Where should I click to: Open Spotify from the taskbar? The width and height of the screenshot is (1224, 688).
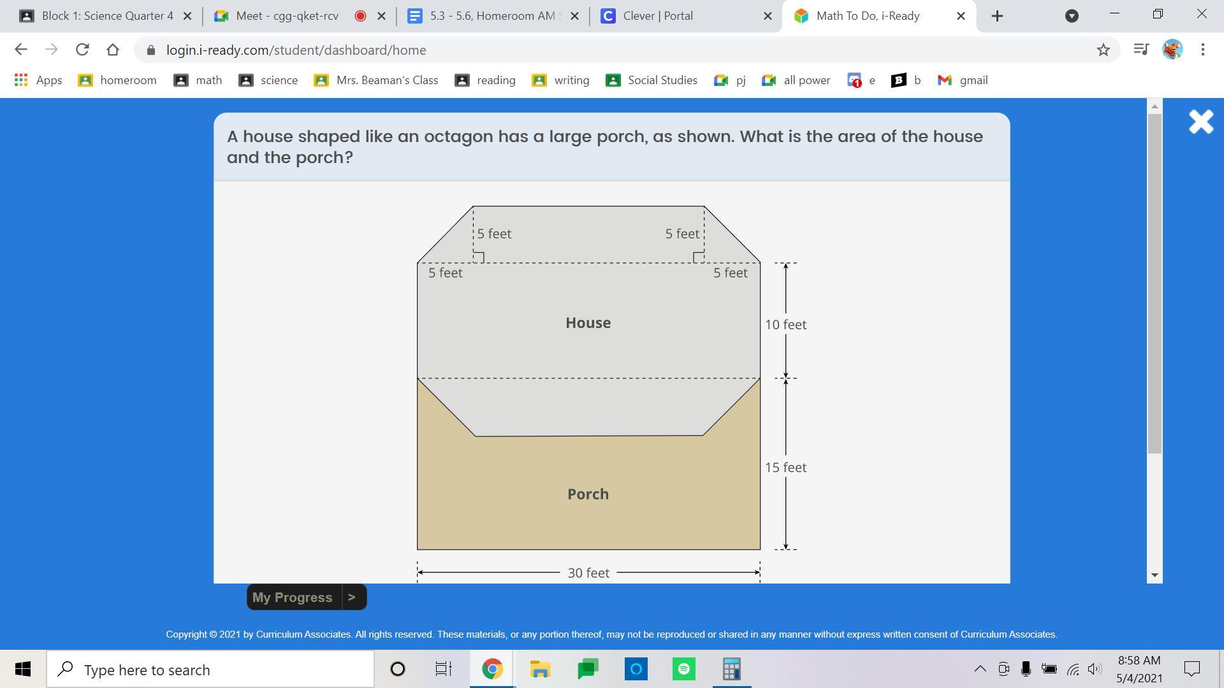(x=683, y=670)
